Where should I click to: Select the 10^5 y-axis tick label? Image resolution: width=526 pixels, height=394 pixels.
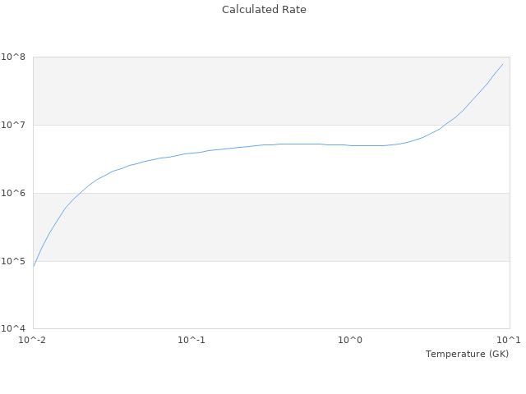16,261
